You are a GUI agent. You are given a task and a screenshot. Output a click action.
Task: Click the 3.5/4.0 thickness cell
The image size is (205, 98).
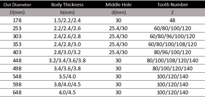[67, 77]
